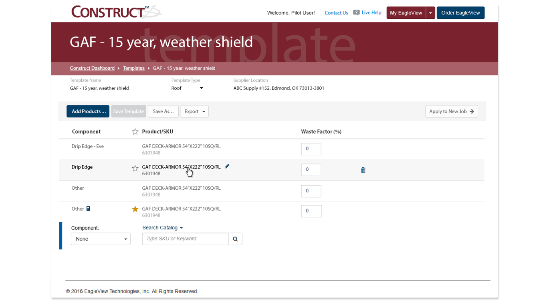Click Order EagleView button

pyautogui.click(x=460, y=13)
